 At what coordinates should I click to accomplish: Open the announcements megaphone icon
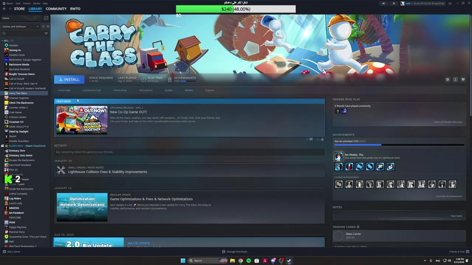click(x=383, y=3)
